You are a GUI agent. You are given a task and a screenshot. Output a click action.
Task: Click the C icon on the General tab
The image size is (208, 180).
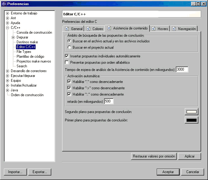67,29
